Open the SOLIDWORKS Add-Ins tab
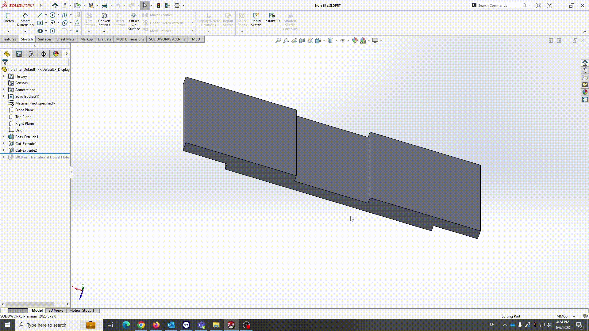589x331 pixels. (167, 39)
